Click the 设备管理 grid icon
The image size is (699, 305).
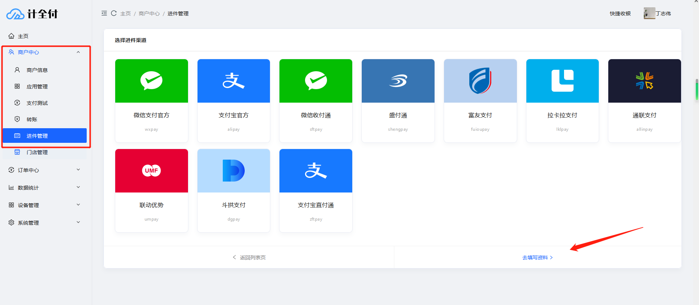click(x=11, y=205)
